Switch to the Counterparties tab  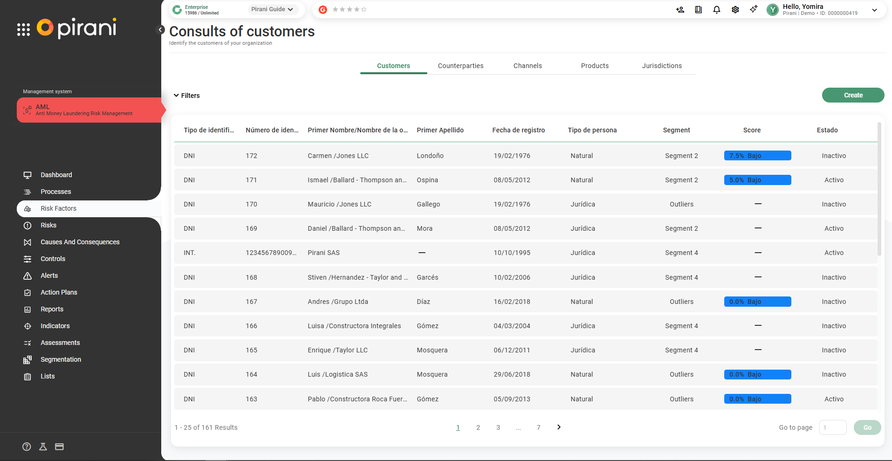(460, 66)
